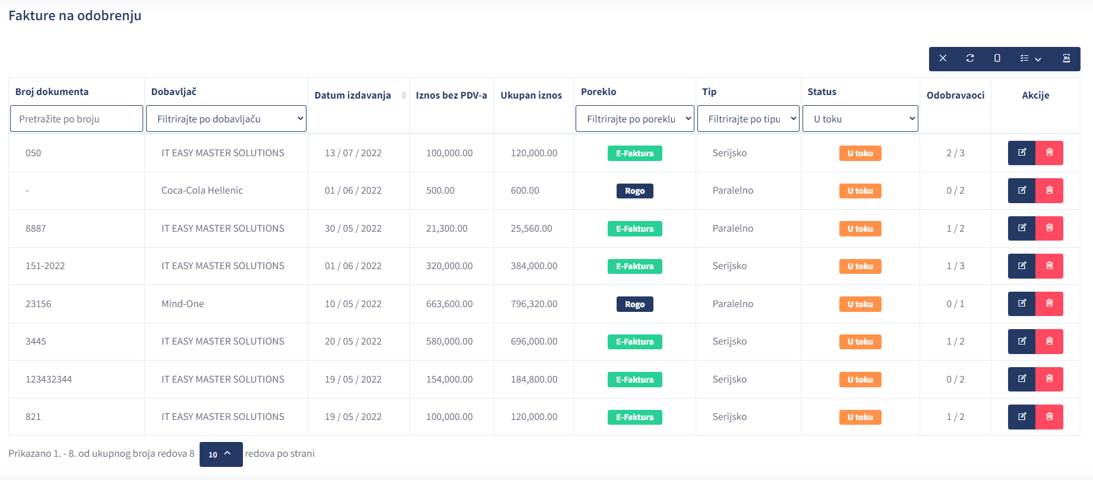Viewport: 1093px width, 480px height.
Task: Edit invoice 123432344
Action: pyautogui.click(x=1022, y=379)
